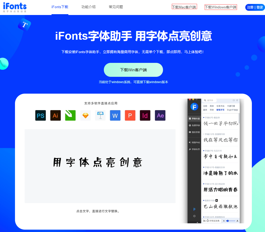Click the 点击文字，直接进行文字替换 caption

click(98, 211)
